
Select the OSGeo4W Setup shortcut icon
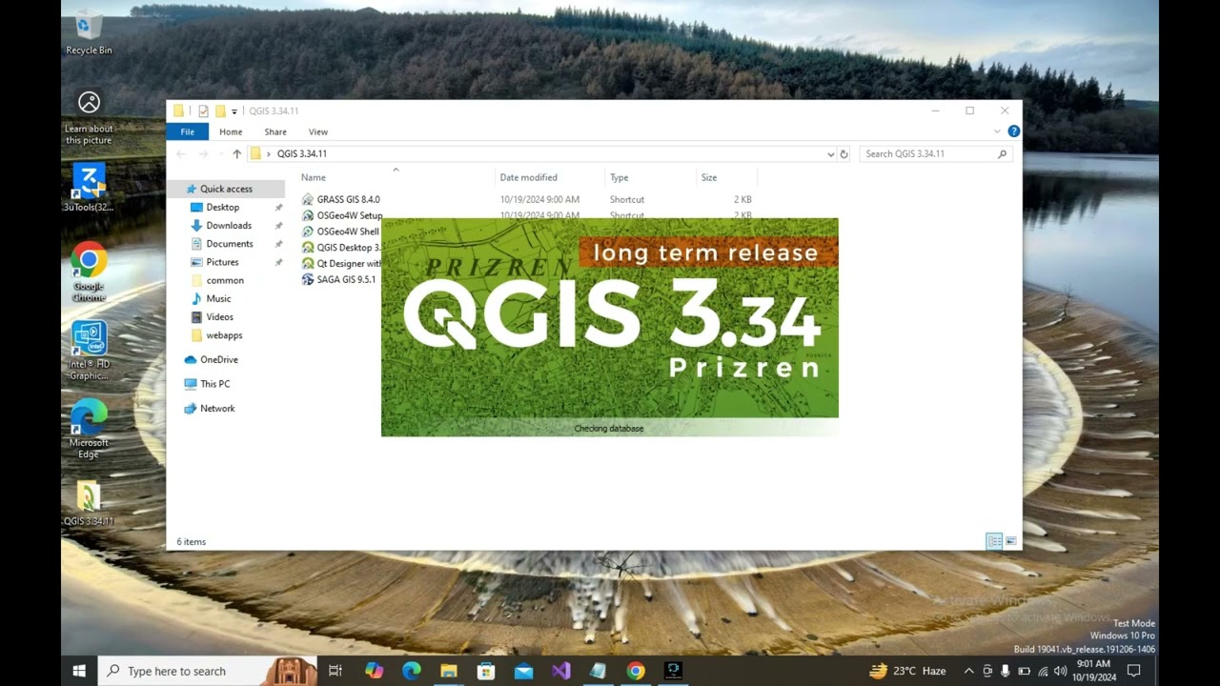pos(308,215)
